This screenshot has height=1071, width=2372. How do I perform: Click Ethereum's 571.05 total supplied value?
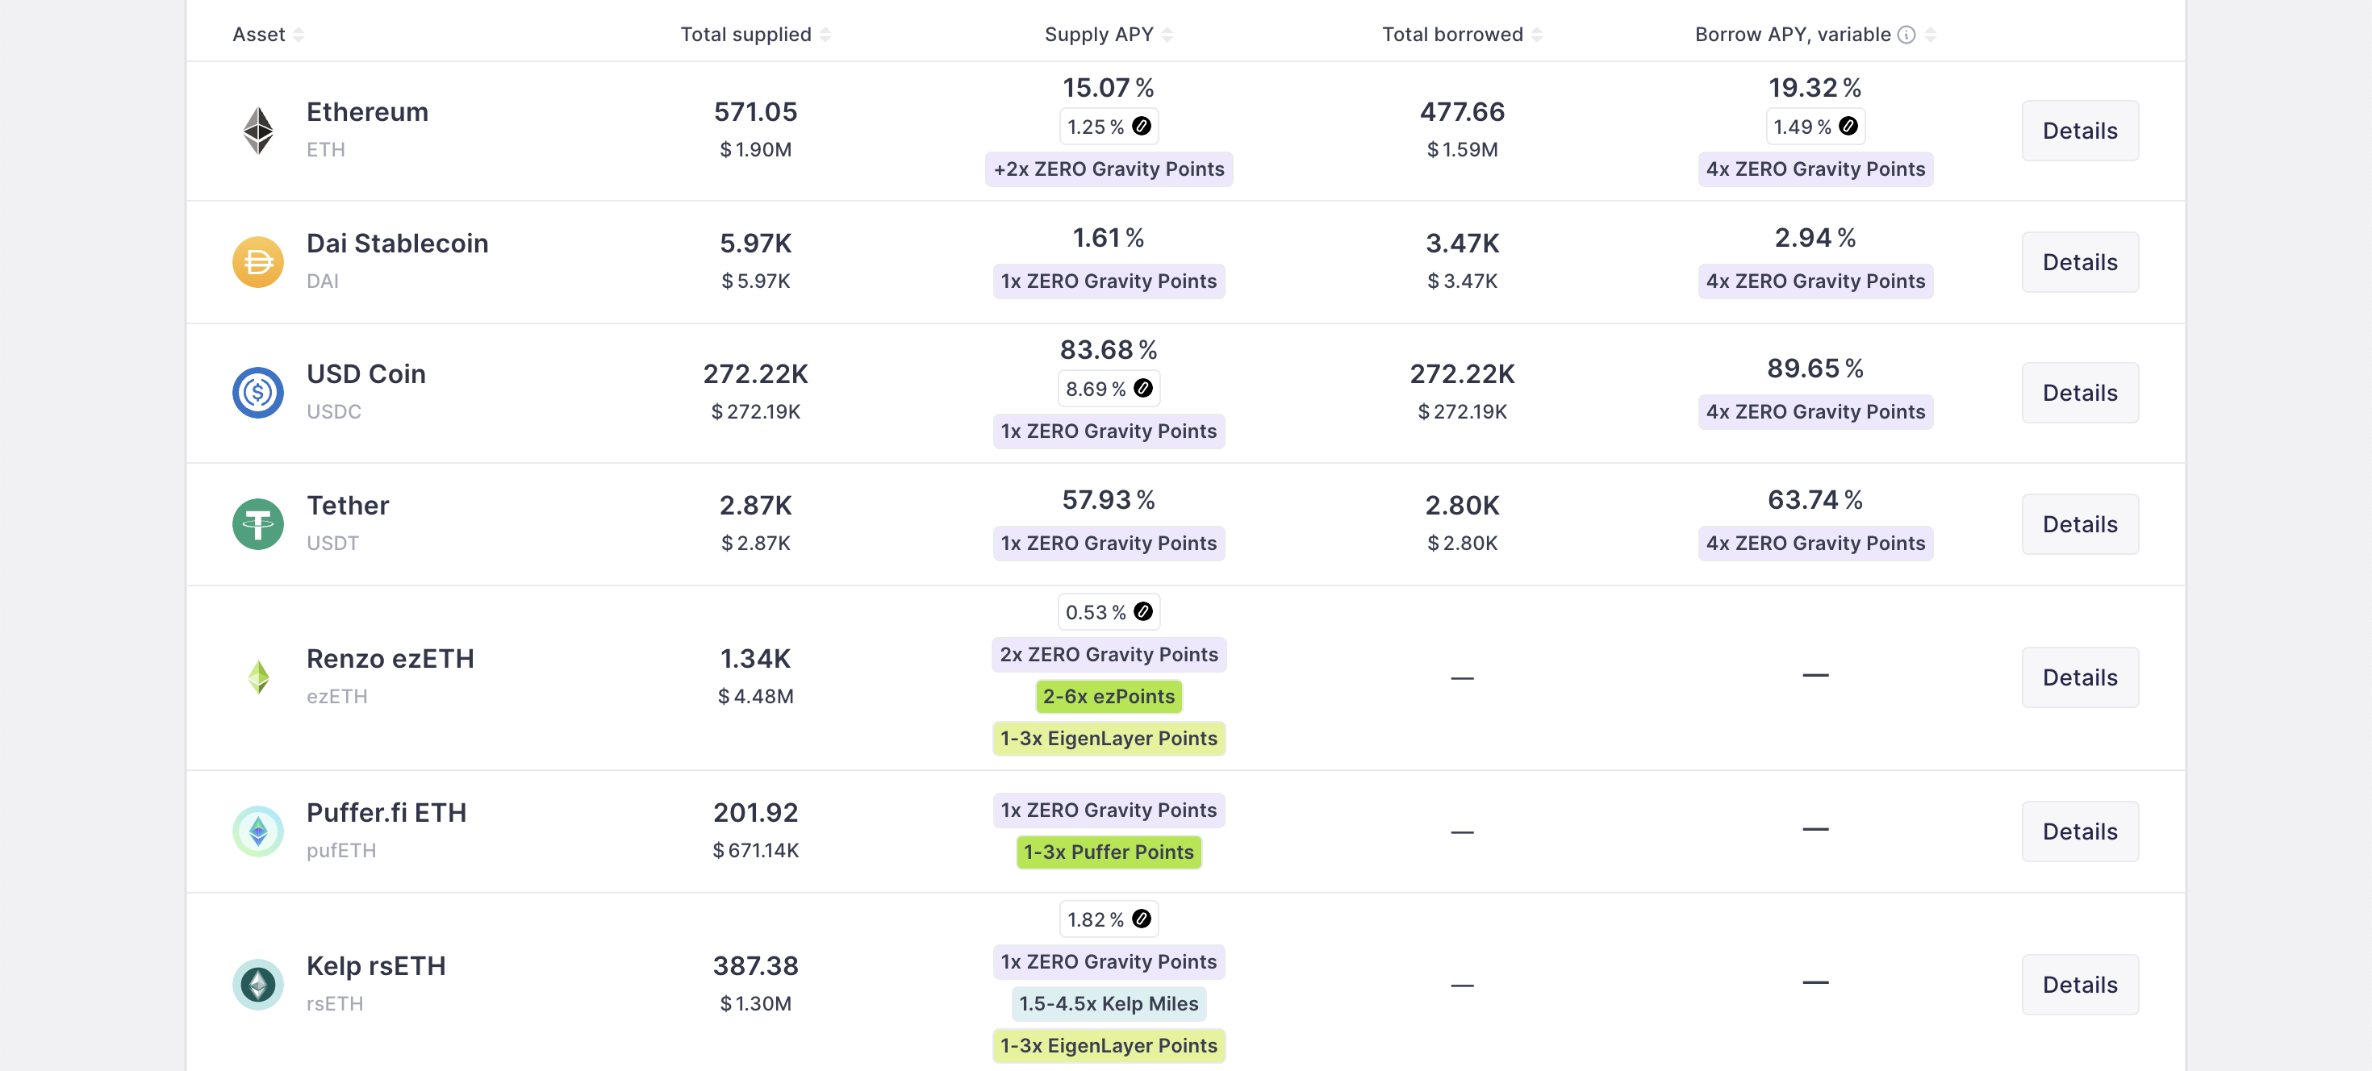755,112
